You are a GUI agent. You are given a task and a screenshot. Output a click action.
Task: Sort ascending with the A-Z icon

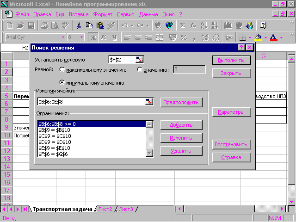[204, 25]
